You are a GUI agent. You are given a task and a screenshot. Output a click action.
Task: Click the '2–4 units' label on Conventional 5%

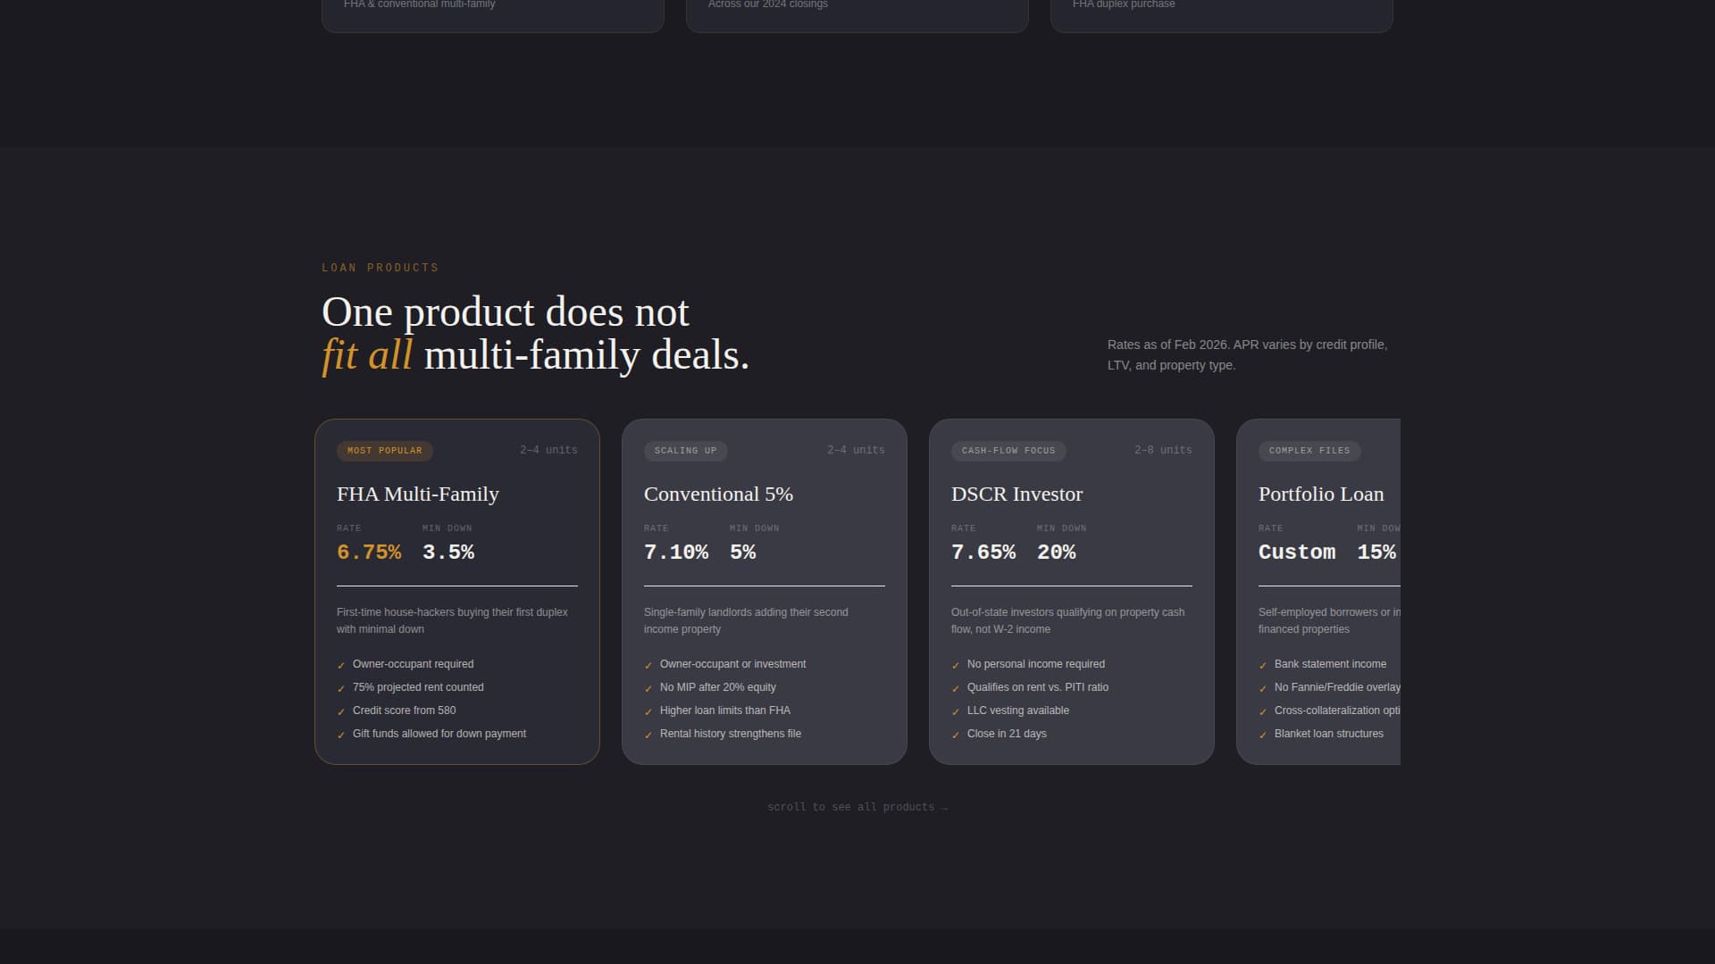pyautogui.click(x=856, y=450)
